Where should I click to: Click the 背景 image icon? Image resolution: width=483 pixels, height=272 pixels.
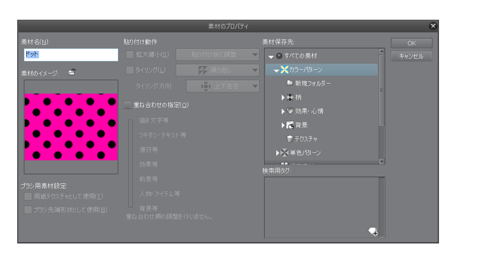point(290,125)
